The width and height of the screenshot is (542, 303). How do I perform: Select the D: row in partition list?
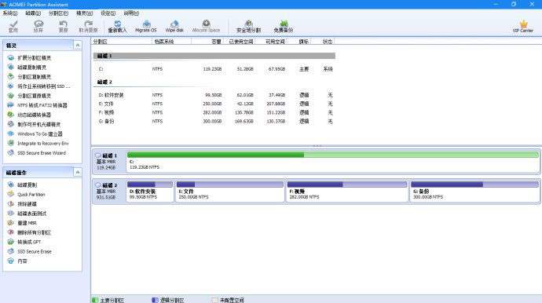(x=214, y=95)
